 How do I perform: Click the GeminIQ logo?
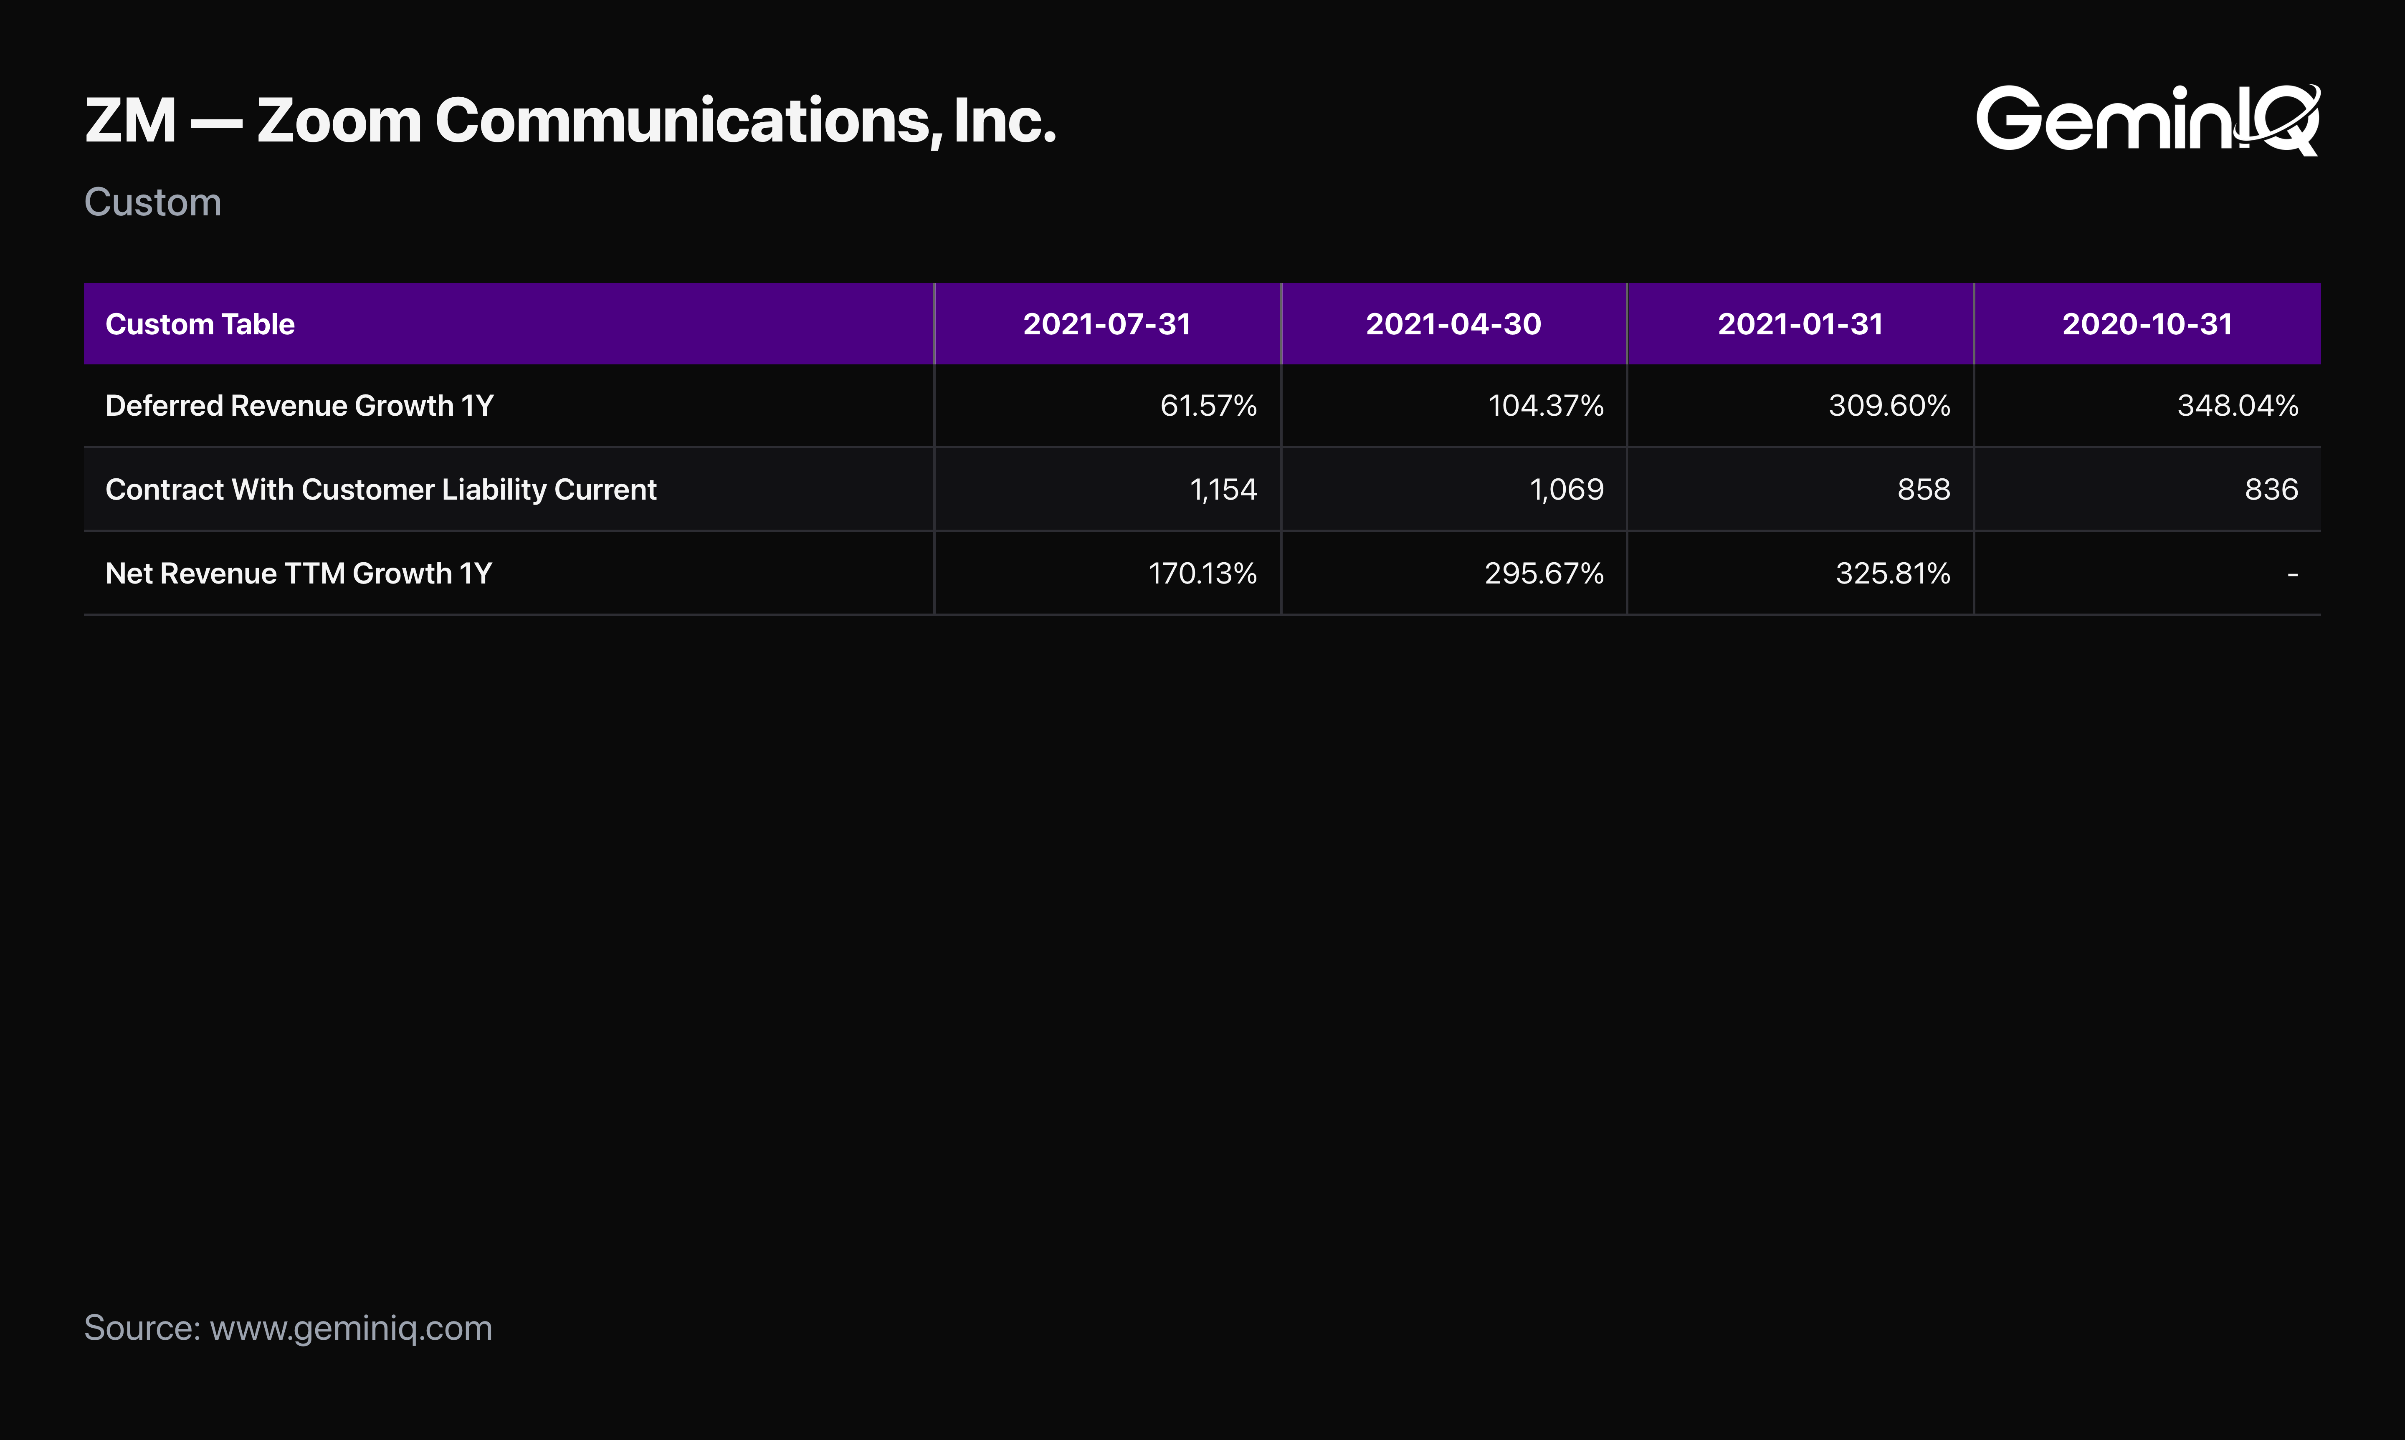(2148, 119)
